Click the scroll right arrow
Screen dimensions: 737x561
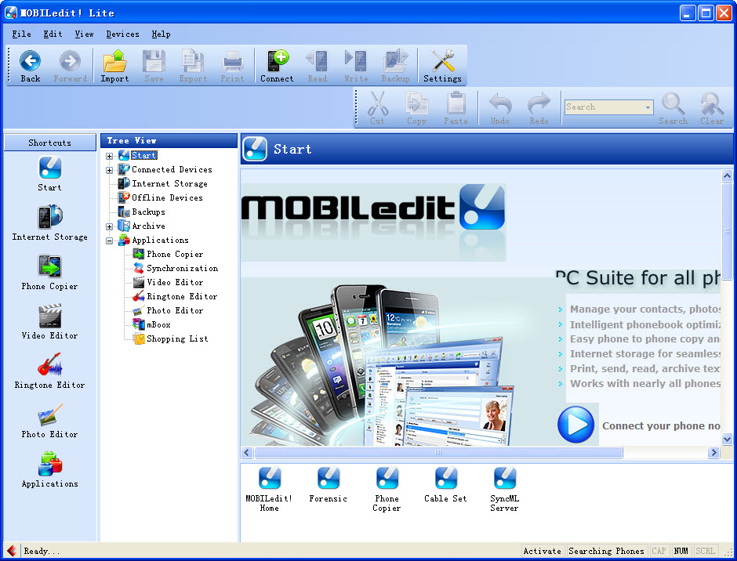pos(713,452)
